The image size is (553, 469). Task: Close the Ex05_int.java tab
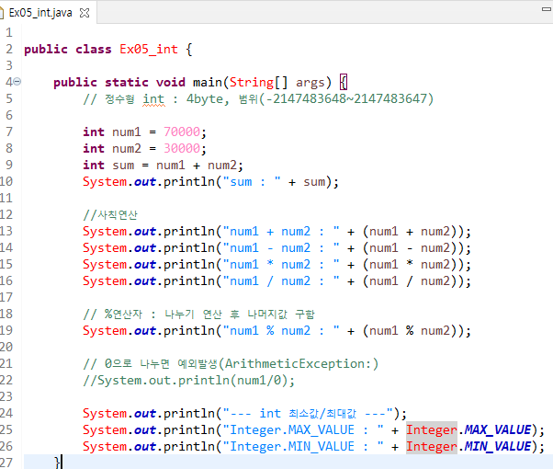click(x=85, y=13)
